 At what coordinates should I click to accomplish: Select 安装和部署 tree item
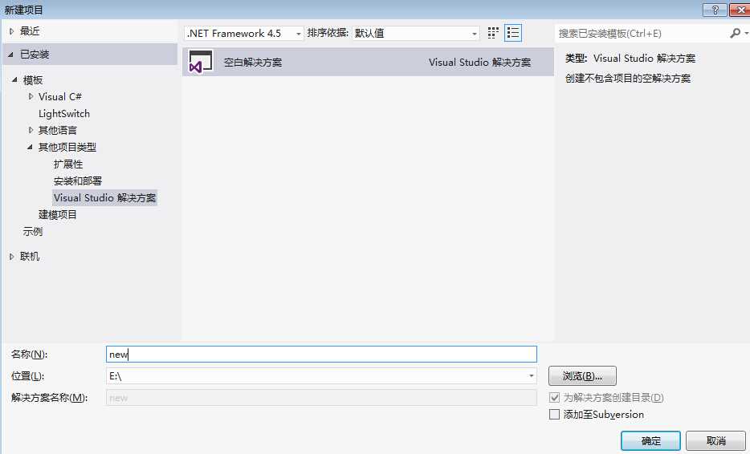[x=78, y=181]
